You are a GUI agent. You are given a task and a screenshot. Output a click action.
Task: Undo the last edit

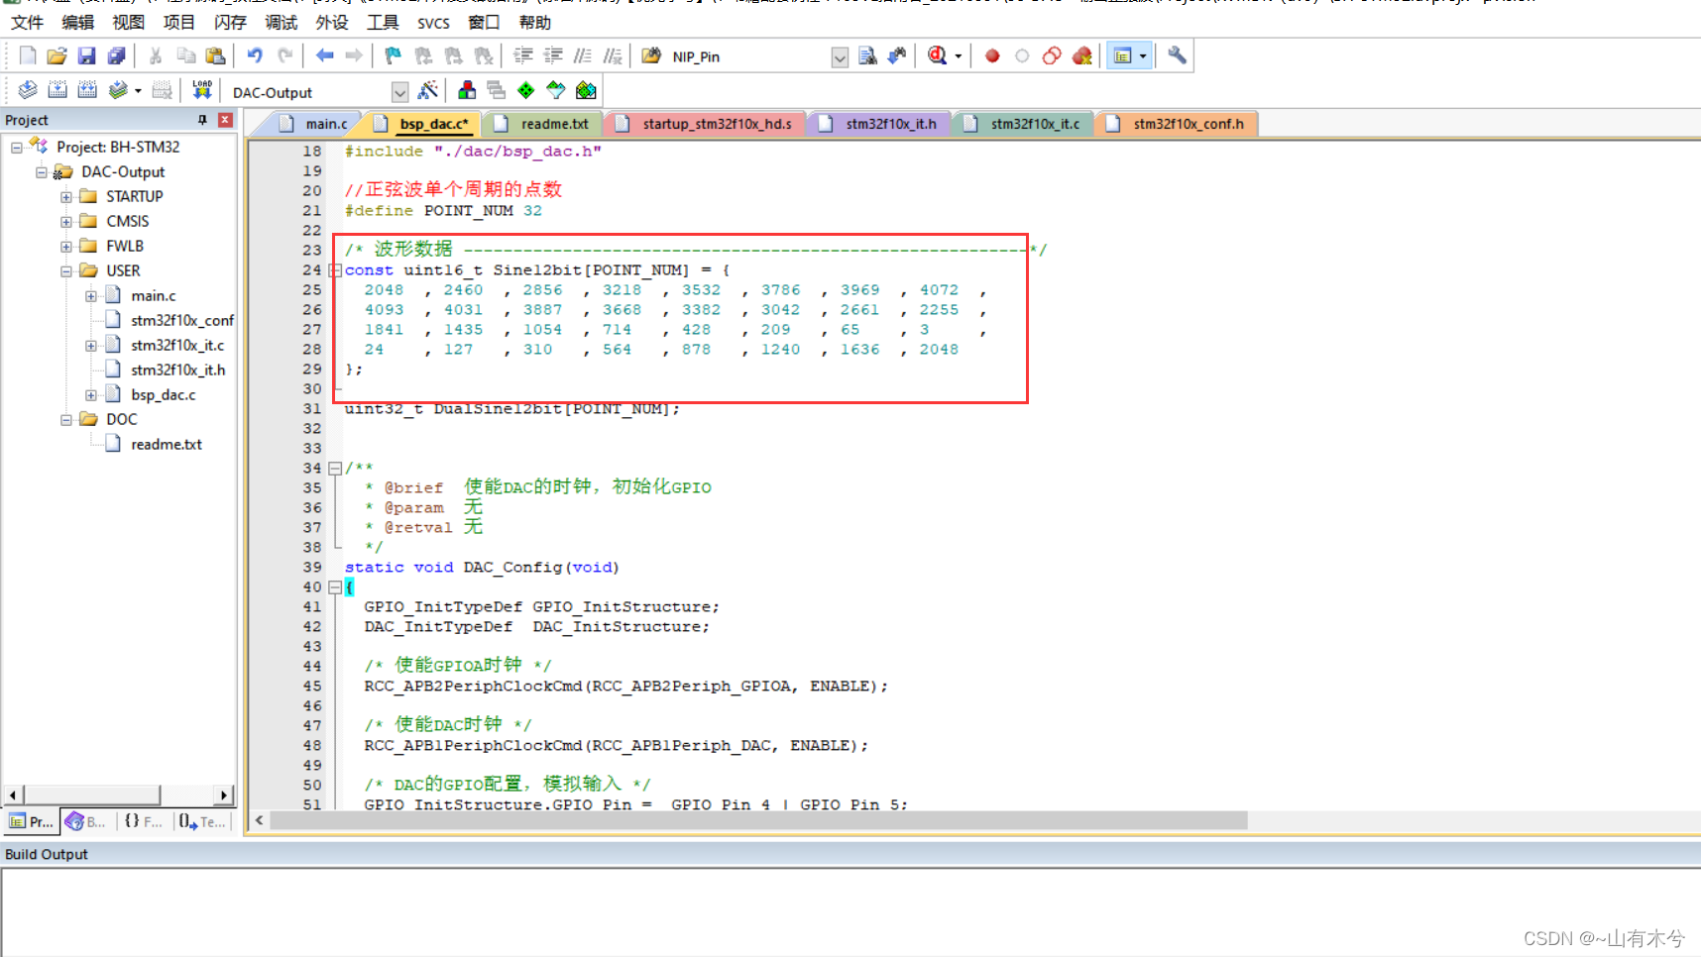[x=255, y=56]
